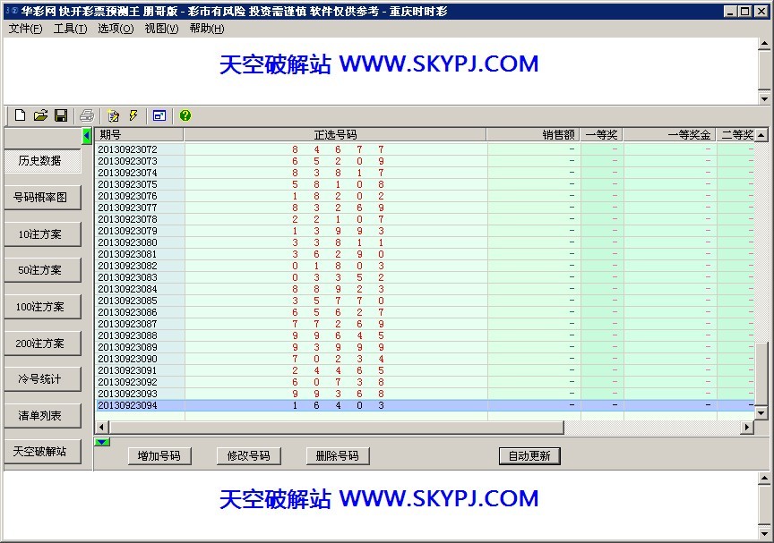This screenshot has width=774, height=543.
Task: Open the 选项 menu
Action: (x=115, y=29)
